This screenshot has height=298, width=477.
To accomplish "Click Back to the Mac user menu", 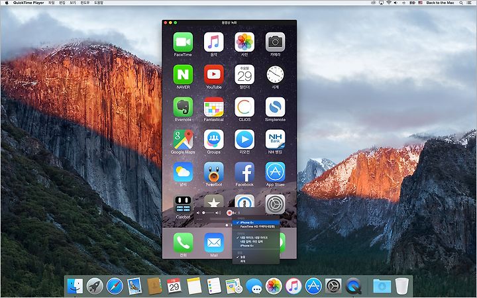I will (x=440, y=3).
